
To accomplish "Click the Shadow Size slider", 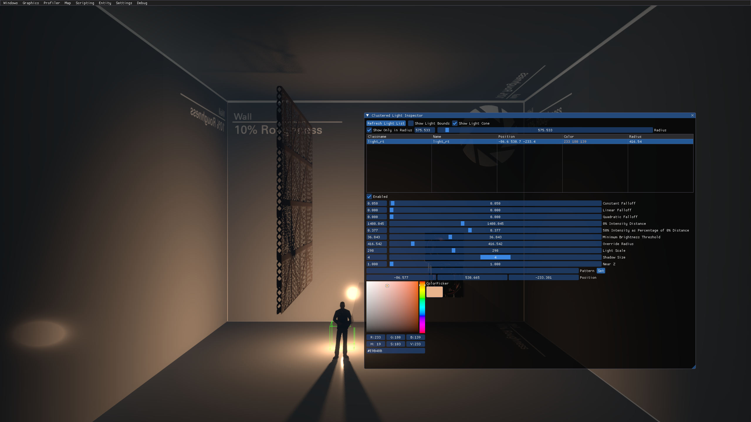I will [x=495, y=257].
